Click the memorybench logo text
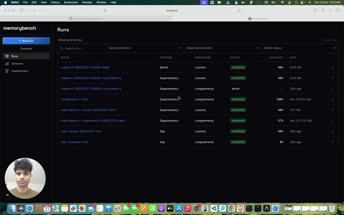344x215 pixels. pyautogui.click(x=19, y=28)
